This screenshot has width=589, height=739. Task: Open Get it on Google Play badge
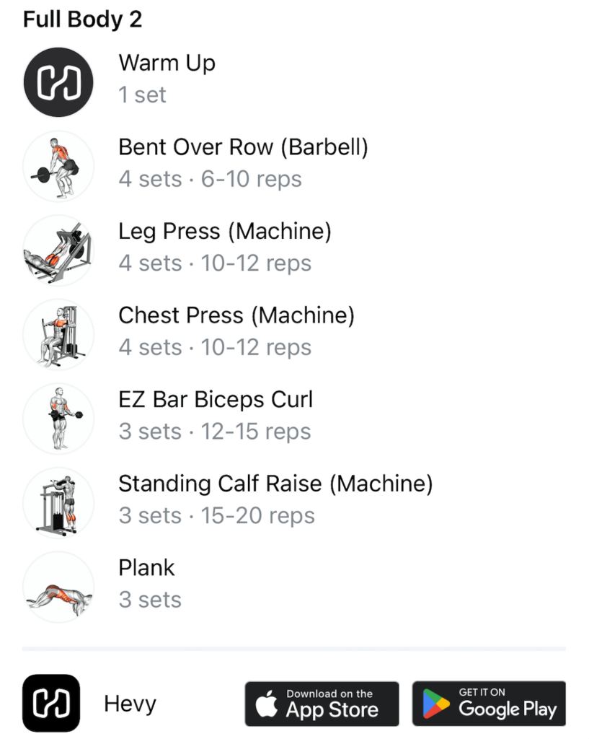[490, 704]
